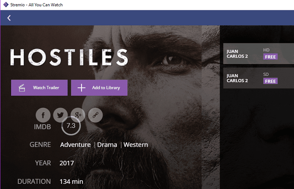
Task: Click the Drama genre link
Action: [107, 145]
